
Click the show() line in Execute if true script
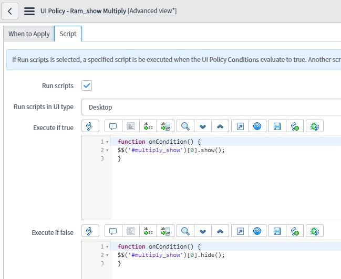[x=171, y=150]
